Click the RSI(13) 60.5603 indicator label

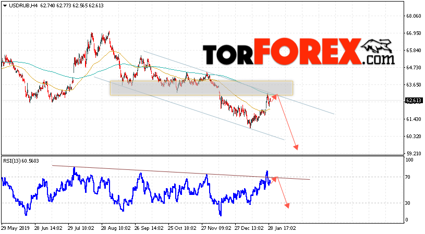(x=21, y=161)
